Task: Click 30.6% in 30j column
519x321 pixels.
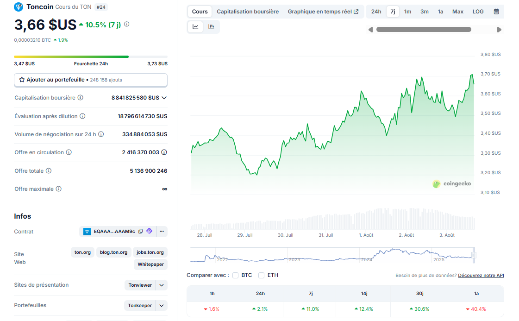Action: click(x=419, y=309)
